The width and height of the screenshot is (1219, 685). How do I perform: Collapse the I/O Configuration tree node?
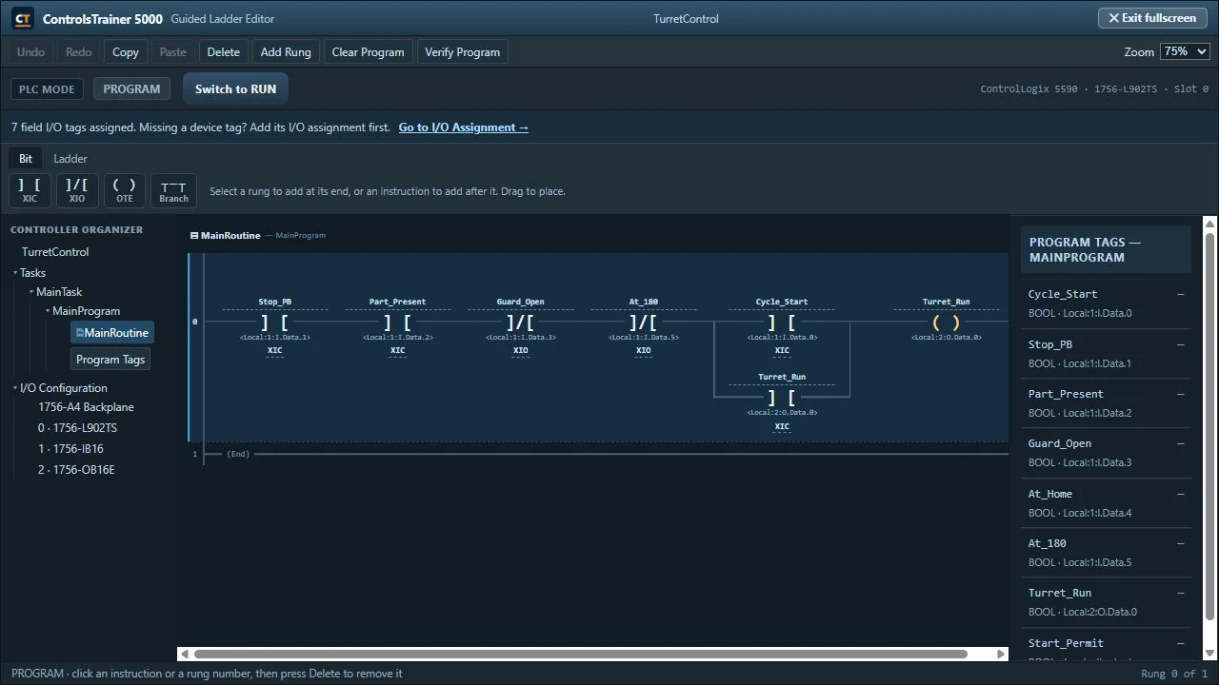pos(15,388)
